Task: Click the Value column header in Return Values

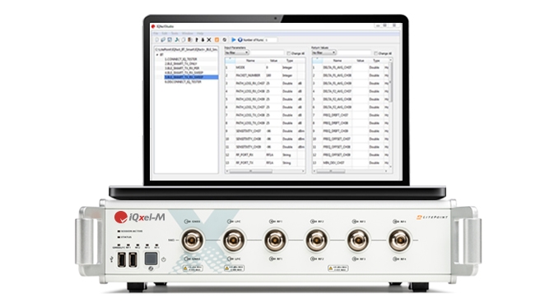Action: click(360, 61)
